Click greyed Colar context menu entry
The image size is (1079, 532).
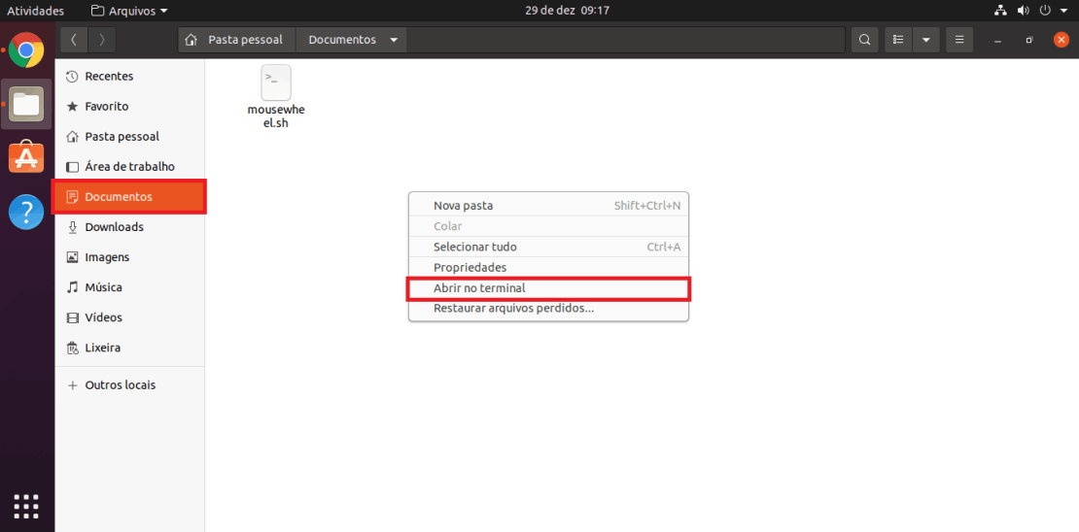click(548, 226)
